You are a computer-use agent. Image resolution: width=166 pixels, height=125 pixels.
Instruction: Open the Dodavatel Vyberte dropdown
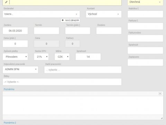coord(41,14)
